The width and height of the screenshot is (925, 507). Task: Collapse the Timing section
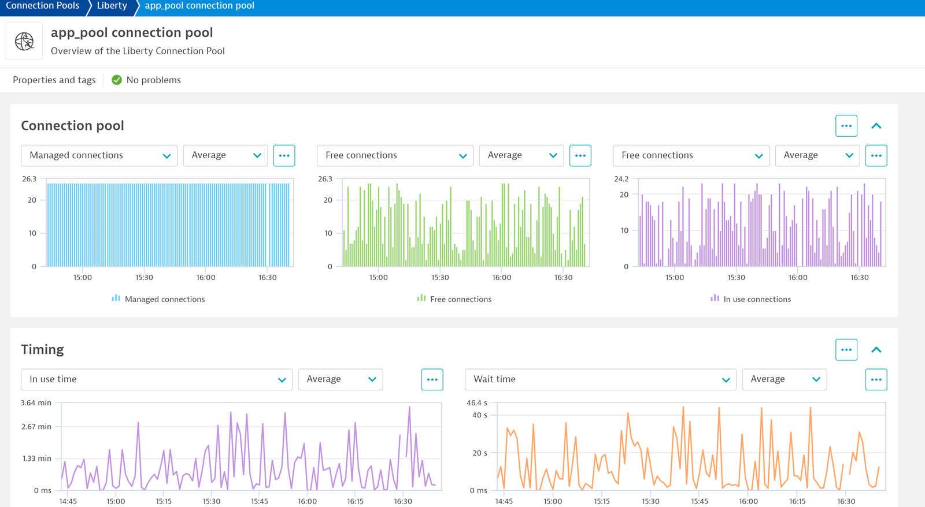coord(876,350)
